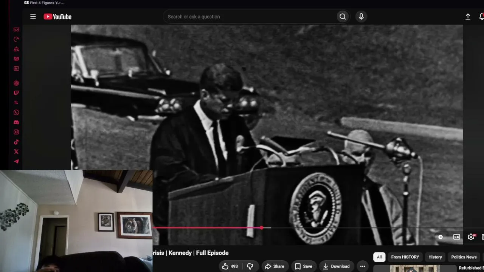Open Telegram in the sidebar
The height and width of the screenshot is (272, 484).
(16, 162)
